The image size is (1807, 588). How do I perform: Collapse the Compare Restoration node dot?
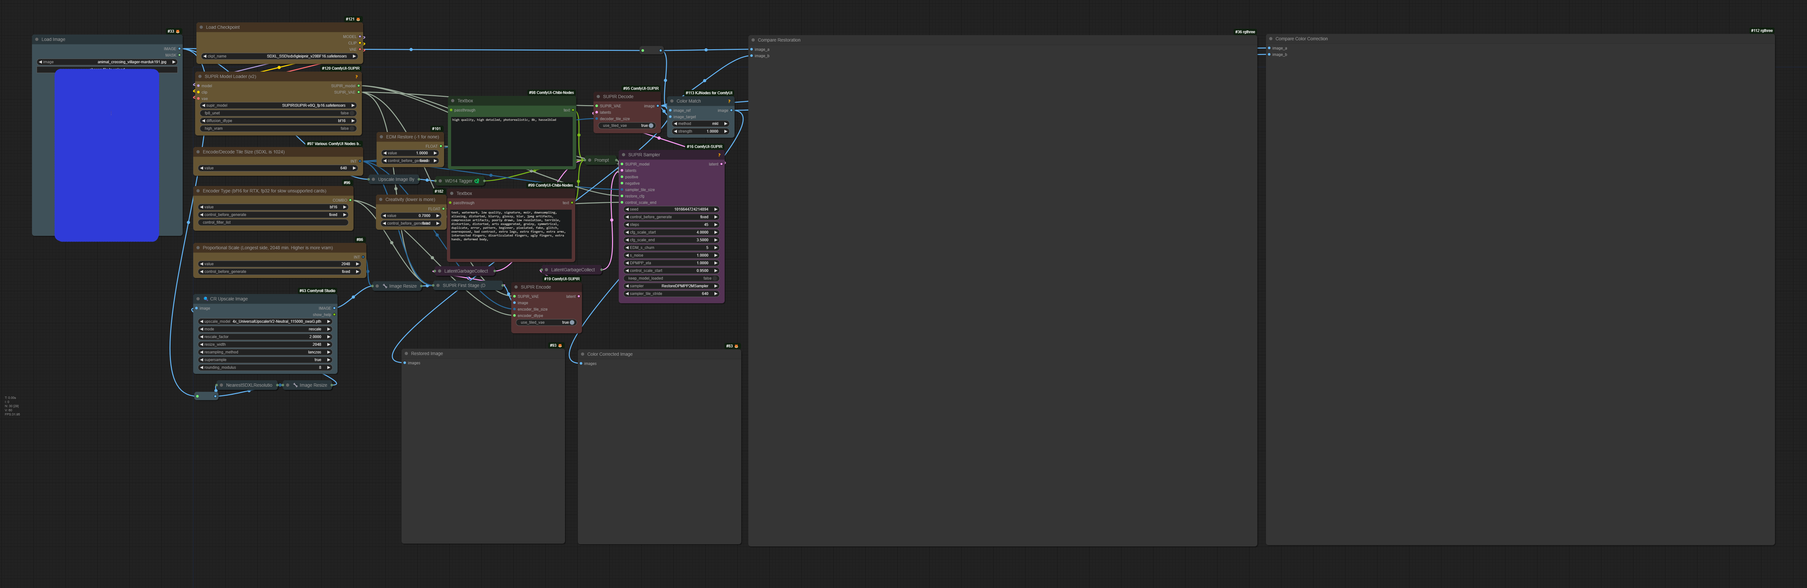pos(753,40)
